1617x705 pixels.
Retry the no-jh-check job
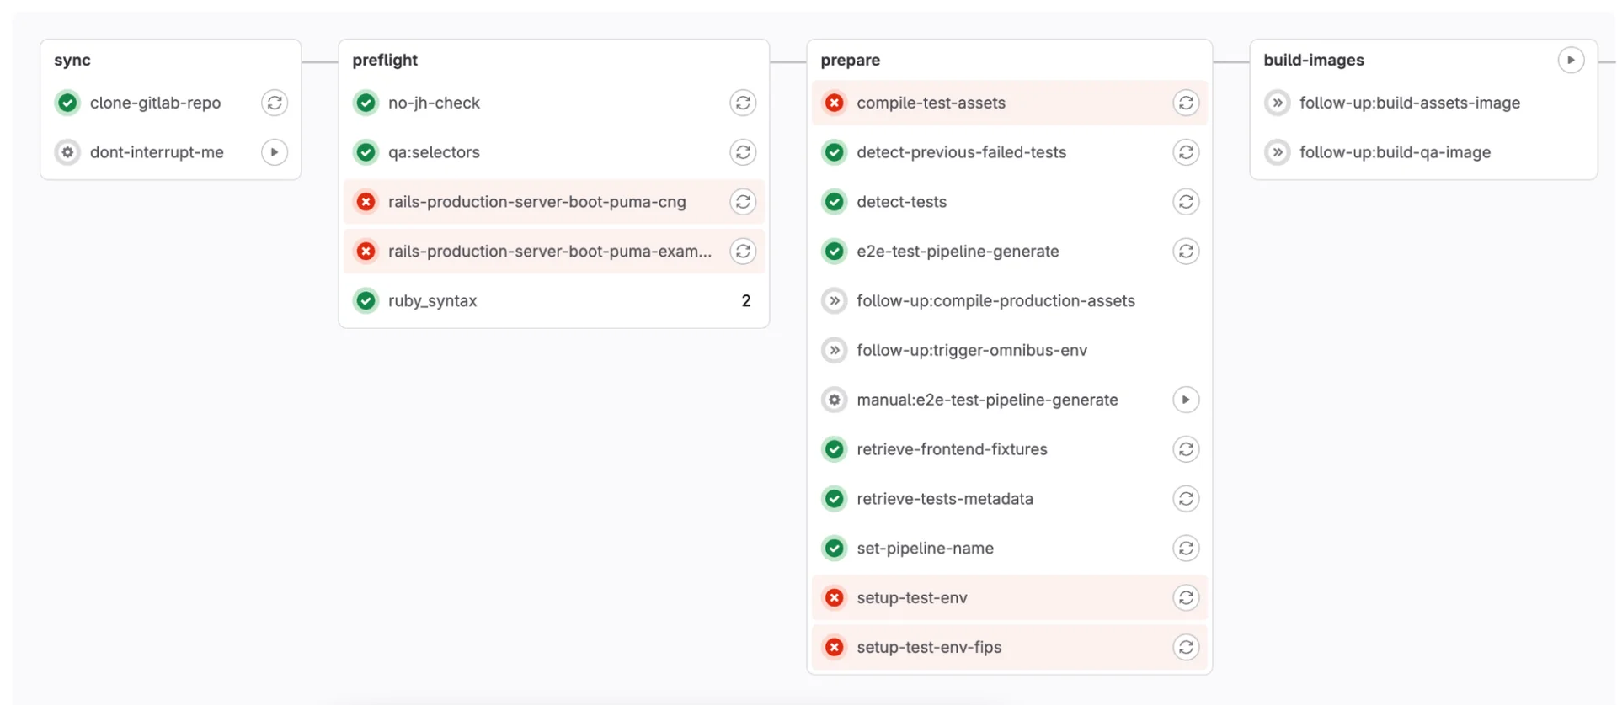743,103
